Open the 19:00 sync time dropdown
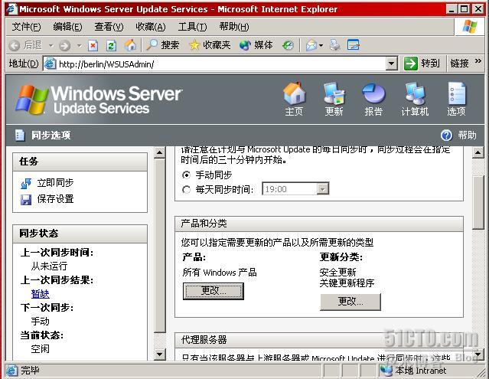This screenshot has width=489, height=379. tap(322, 188)
